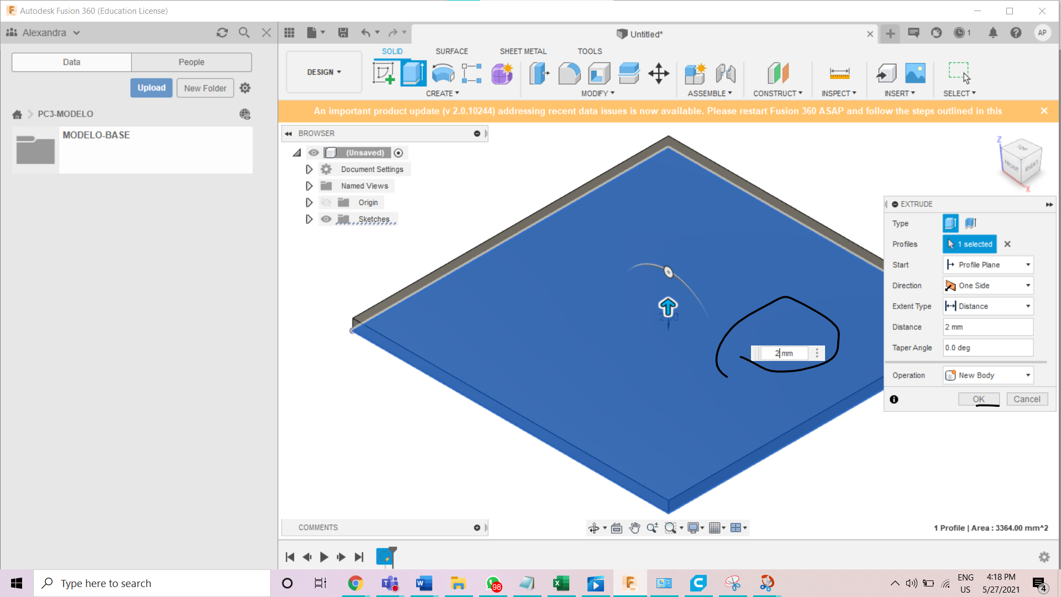The height and width of the screenshot is (597, 1061).
Task: Expand the Sketches node
Action: click(x=309, y=219)
